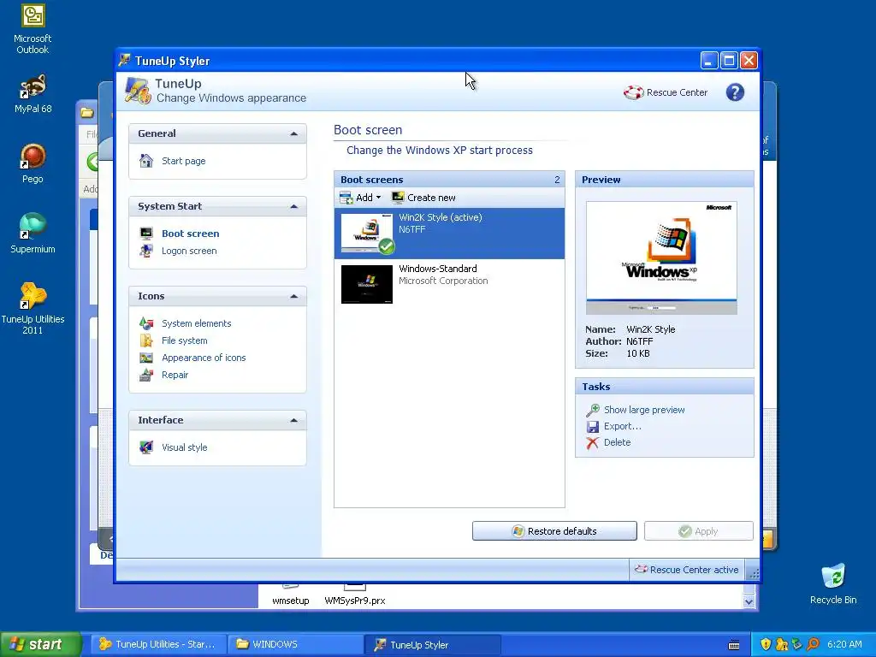Click the Export floppy disk icon
The height and width of the screenshot is (657, 876).
(x=592, y=426)
